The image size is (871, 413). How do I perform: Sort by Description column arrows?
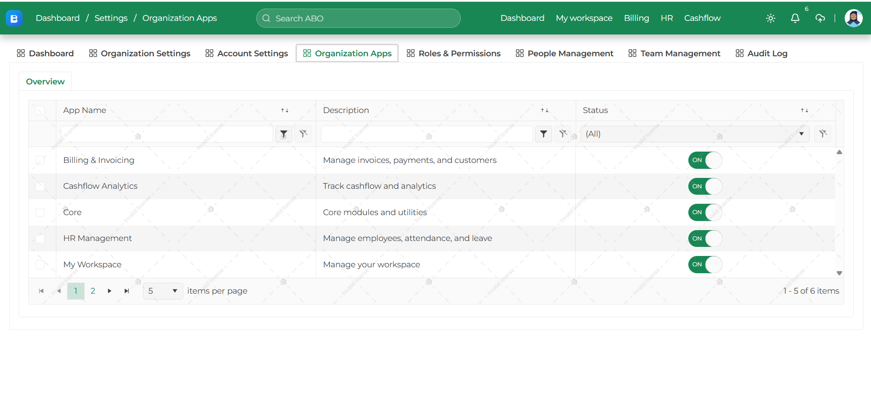pyautogui.click(x=545, y=110)
